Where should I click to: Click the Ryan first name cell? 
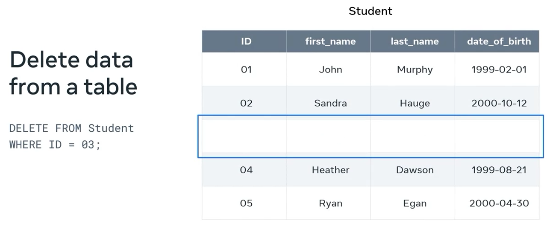[x=330, y=203]
